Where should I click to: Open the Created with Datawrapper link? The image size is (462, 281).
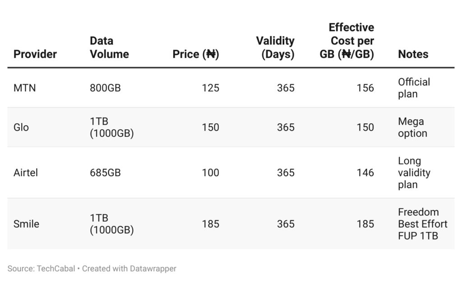click(x=129, y=268)
